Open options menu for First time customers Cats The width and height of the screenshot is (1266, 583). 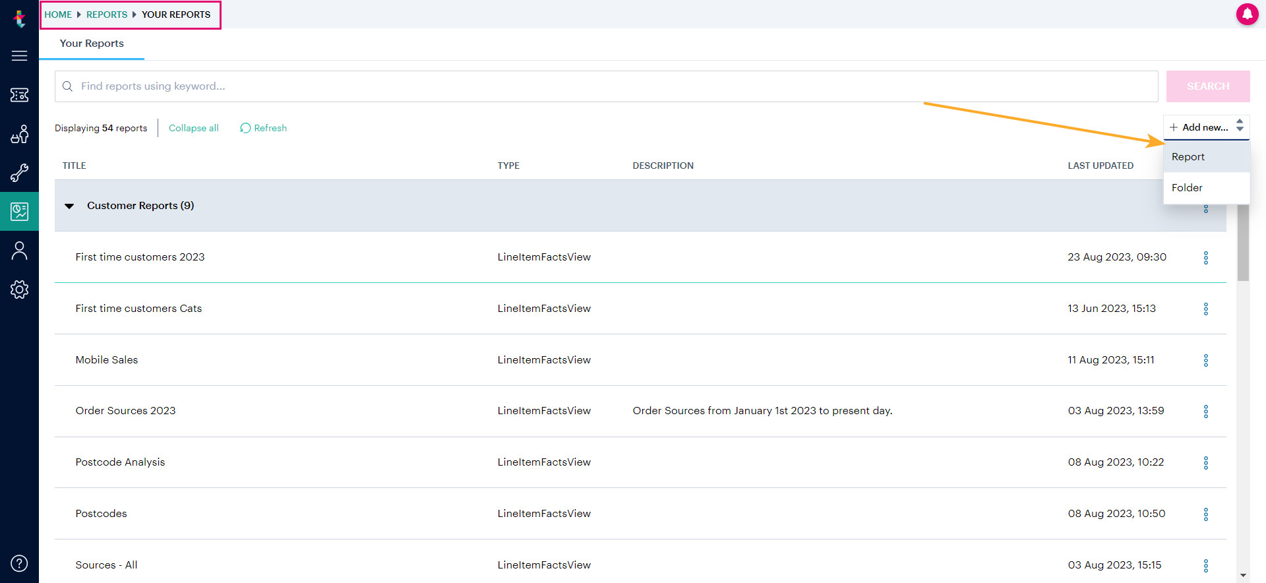point(1206,309)
